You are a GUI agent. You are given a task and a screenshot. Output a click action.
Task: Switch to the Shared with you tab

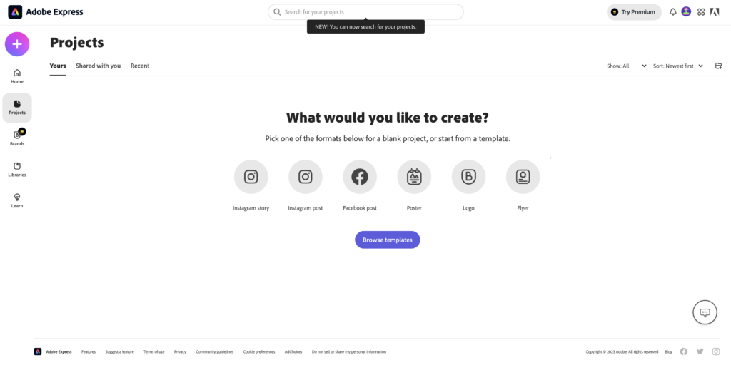coord(98,66)
